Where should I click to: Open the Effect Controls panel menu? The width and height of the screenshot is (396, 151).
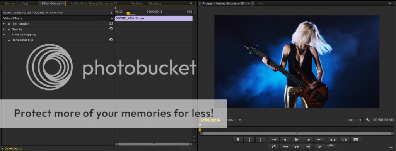coord(190,3)
